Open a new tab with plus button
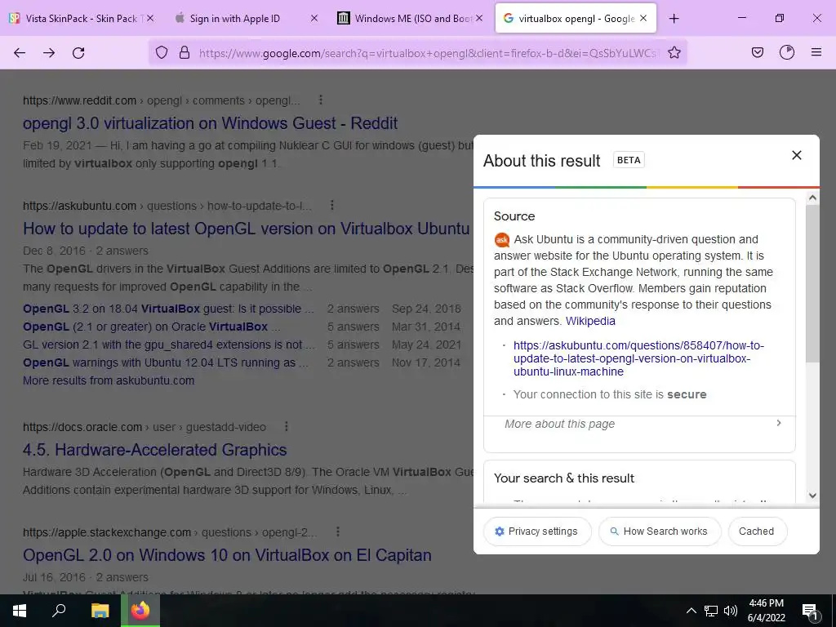Viewport: 836px width, 627px height. 674,18
